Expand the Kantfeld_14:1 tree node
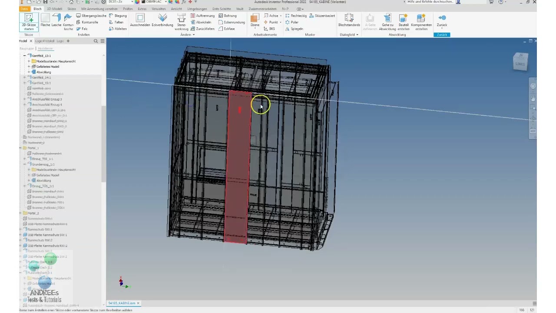Viewport: 556px width, 313px height. 25,77
